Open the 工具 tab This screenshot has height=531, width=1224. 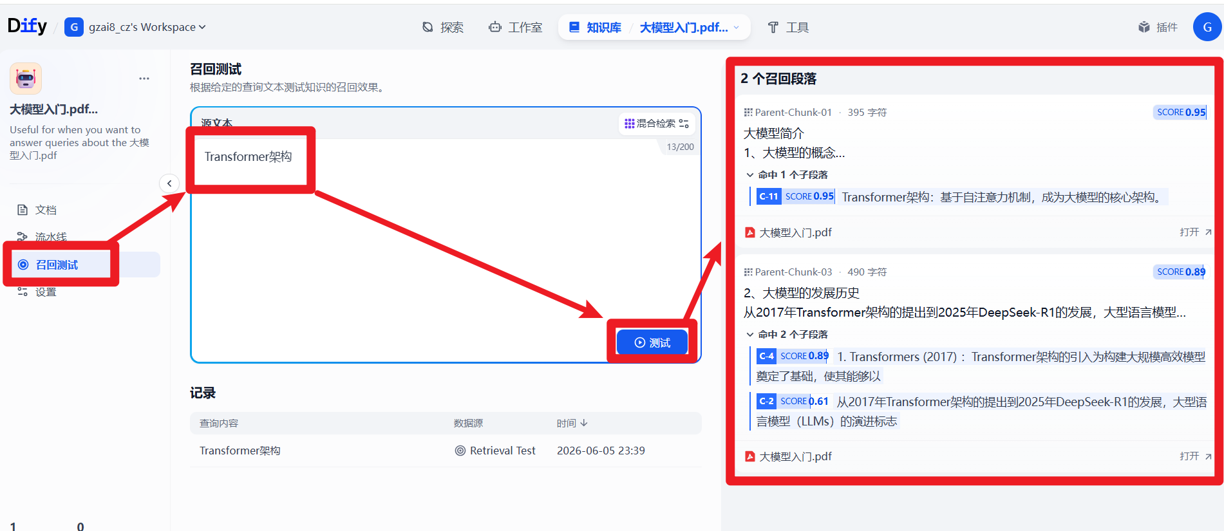(788, 27)
